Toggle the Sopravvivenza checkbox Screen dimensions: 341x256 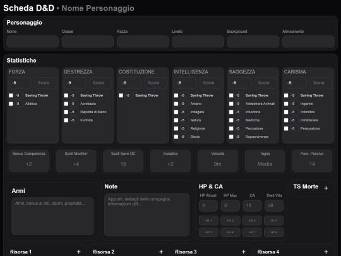231,137
